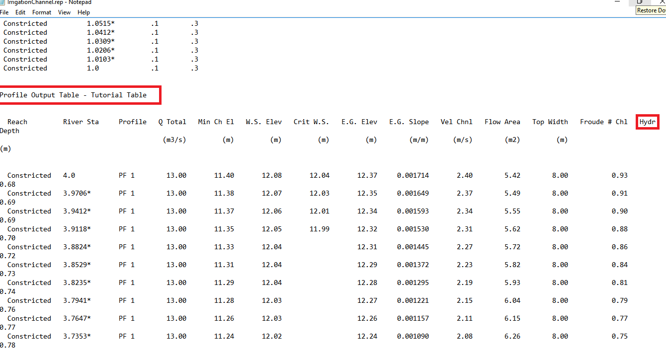Viewport: 666px width, 353px height.
Task: Click the Min Ch El column header
Action: click(x=216, y=122)
